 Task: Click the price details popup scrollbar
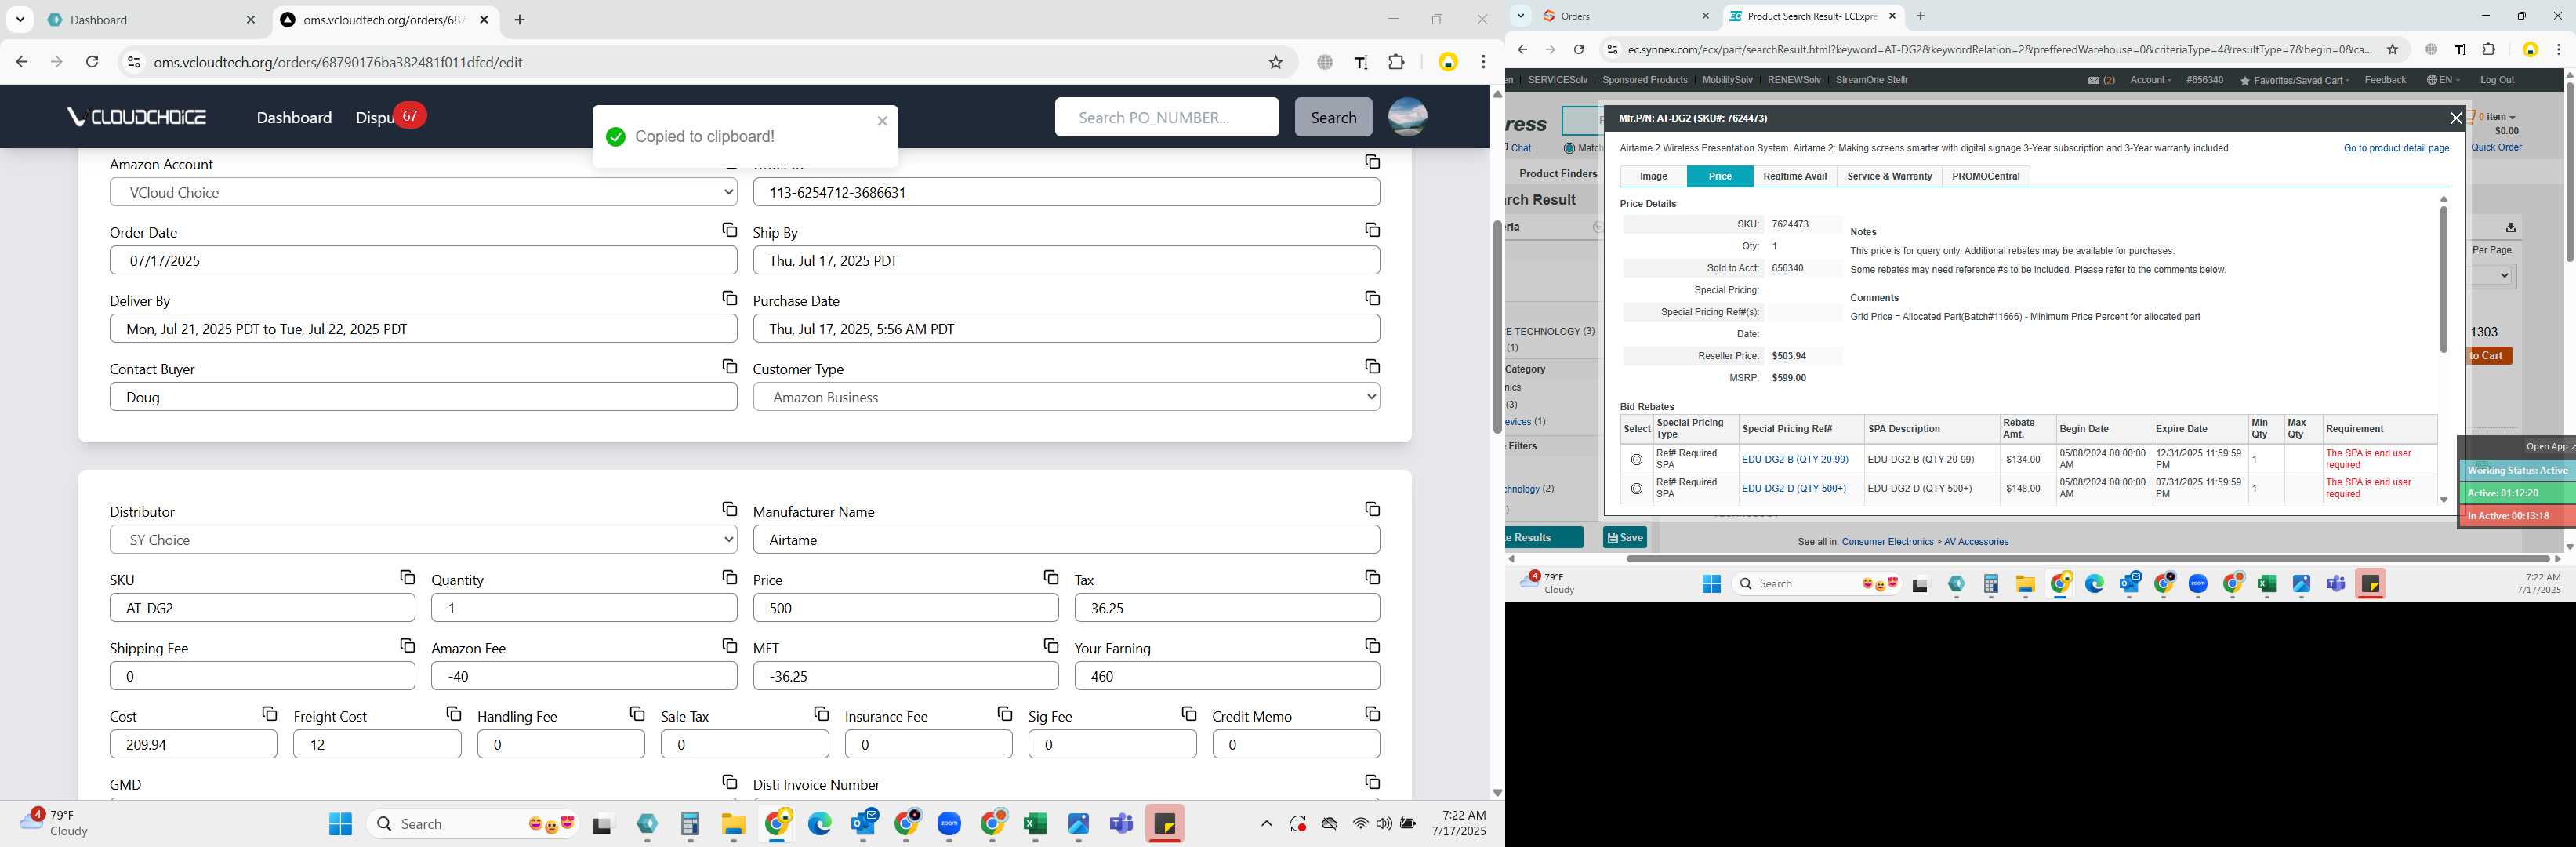pos(2443,280)
